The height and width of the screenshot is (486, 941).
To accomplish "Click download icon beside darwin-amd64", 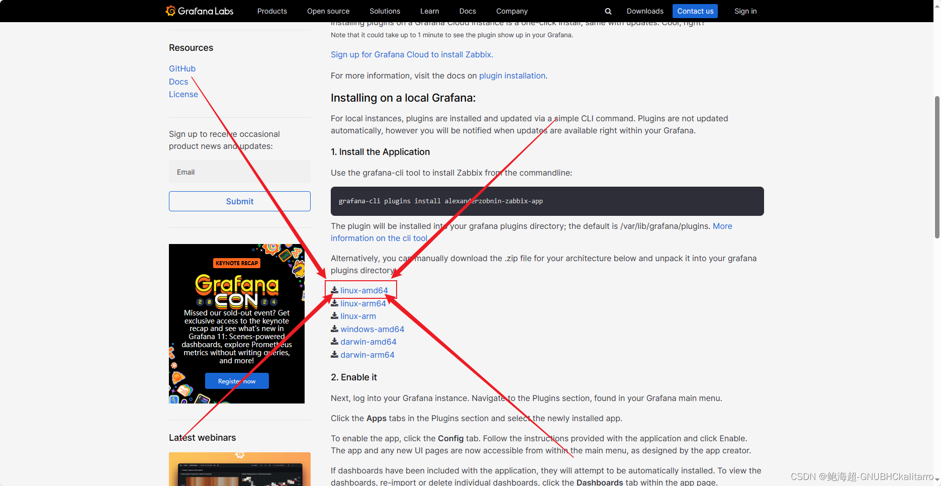I will click(334, 342).
